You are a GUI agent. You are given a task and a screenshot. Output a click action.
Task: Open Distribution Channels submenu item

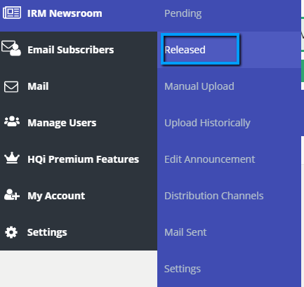[x=214, y=196]
